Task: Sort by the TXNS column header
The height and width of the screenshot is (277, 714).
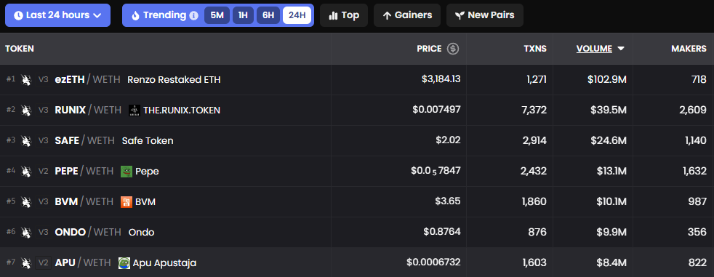Action: coord(534,49)
